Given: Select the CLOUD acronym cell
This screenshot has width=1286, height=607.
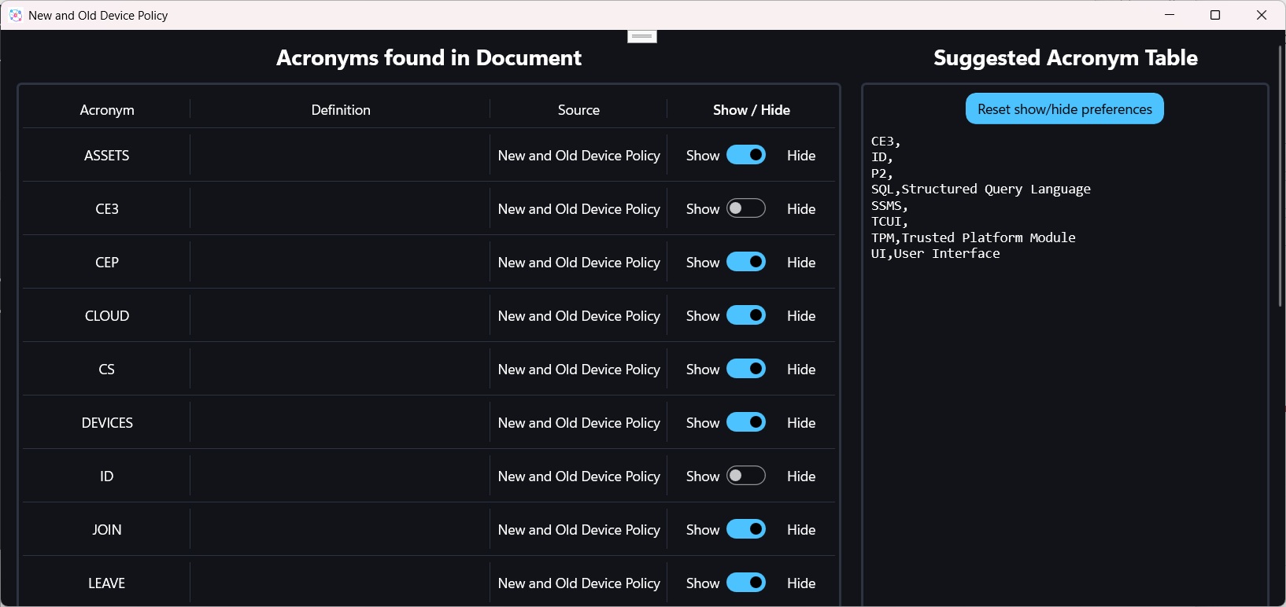Looking at the screenshot, I should tap(107, 316).
